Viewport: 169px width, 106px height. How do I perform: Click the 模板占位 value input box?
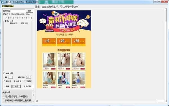28,77
